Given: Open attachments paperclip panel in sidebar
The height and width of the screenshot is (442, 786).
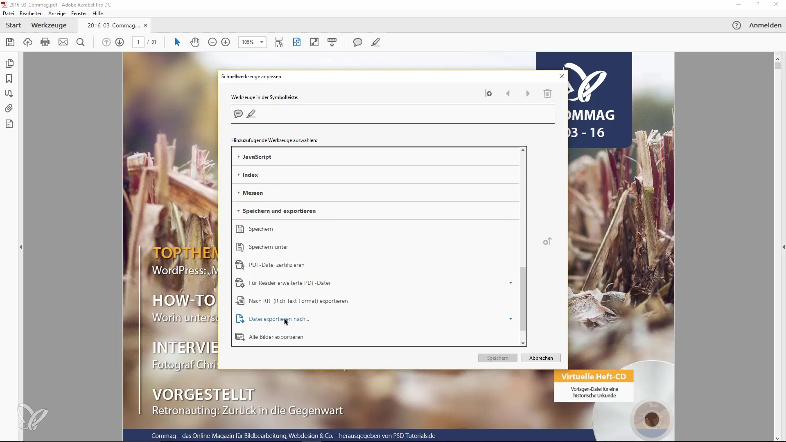Looking at the screenshot, I should [x=9, y=108].
